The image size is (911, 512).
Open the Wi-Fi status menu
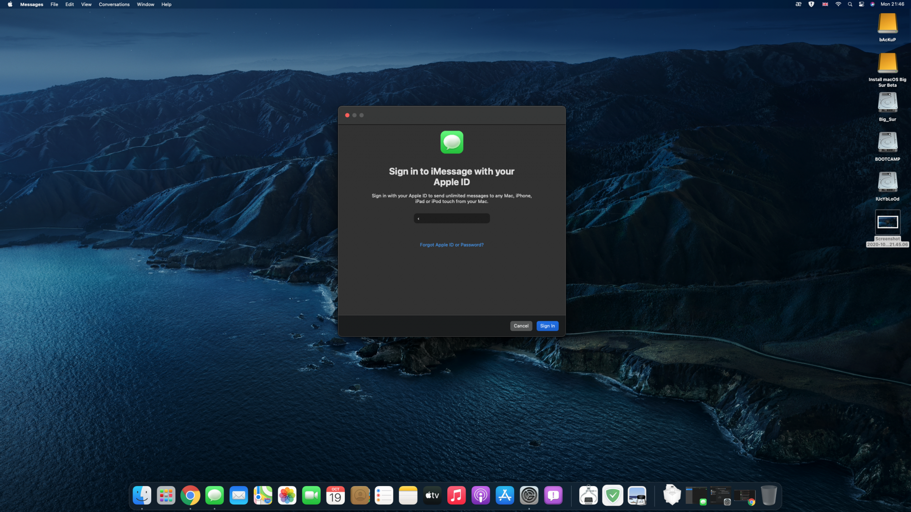(838, 4)
